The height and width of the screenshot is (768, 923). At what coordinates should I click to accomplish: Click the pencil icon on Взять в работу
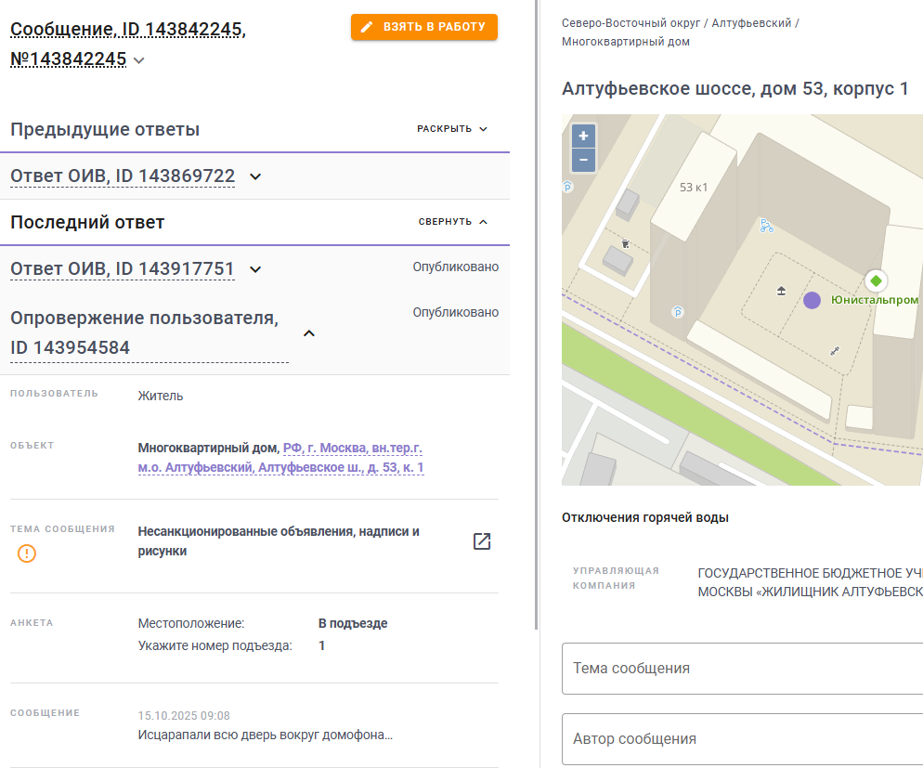tap(367, 27)
